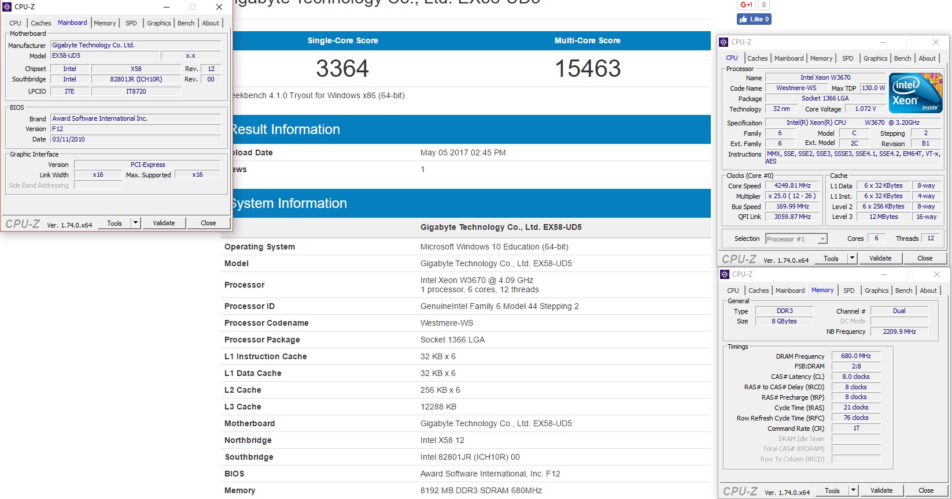Open Bench tab in CPU window
The width and height of the screenshot is (952, 499).
coord(902,58)
